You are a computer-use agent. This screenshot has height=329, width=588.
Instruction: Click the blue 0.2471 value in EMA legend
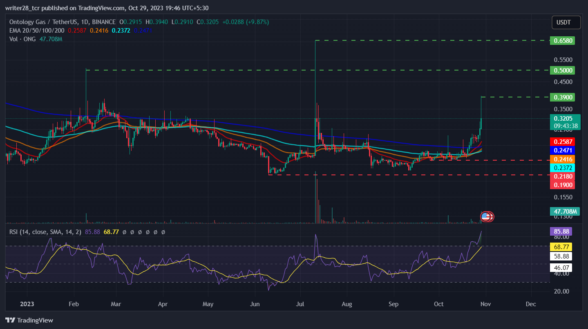(x=143, y=30)
